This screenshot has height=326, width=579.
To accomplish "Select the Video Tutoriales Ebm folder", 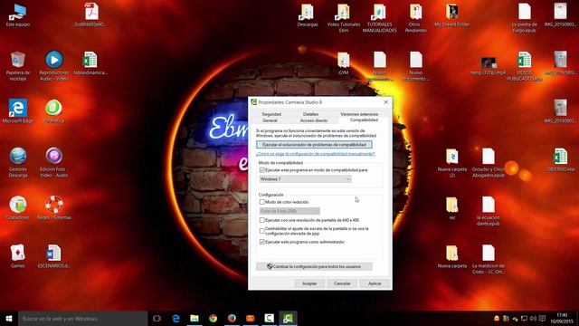I will pyautogui.click(x=344, y=18).
